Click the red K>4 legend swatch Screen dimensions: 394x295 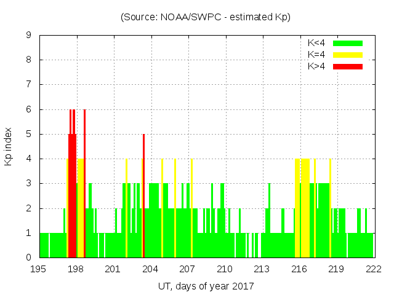coord(348,66)
